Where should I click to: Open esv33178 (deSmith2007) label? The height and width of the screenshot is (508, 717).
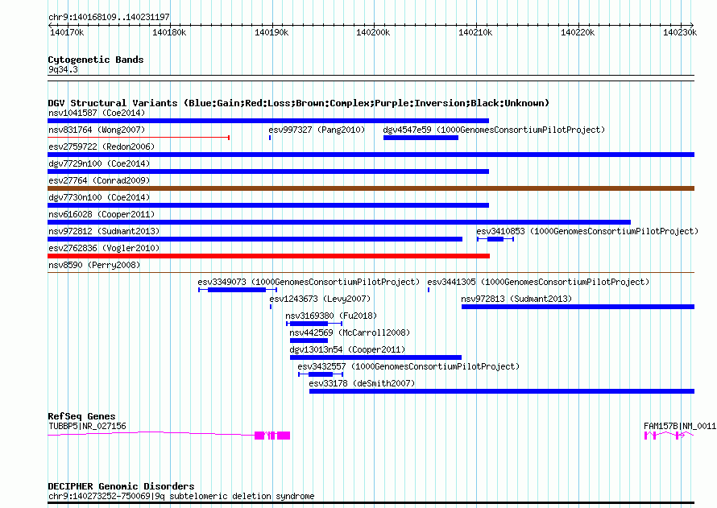(362, 383)
